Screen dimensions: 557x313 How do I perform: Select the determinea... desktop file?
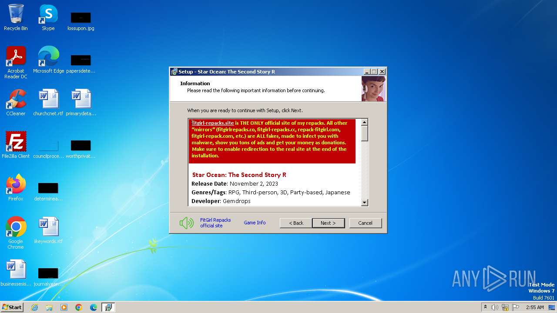48,191
